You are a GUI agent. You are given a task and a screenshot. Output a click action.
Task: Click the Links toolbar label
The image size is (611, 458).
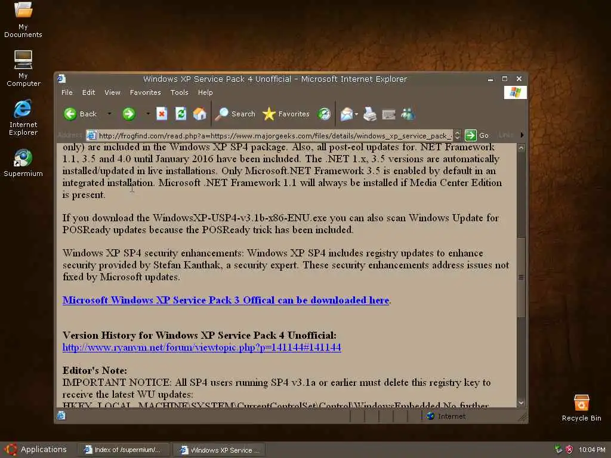(x=506, y=135)
